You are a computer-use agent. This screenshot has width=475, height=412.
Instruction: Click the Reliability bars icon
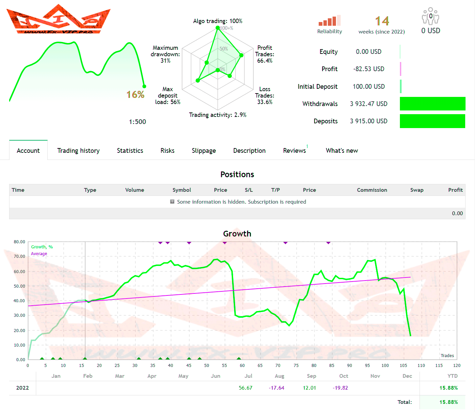[329, 21]
